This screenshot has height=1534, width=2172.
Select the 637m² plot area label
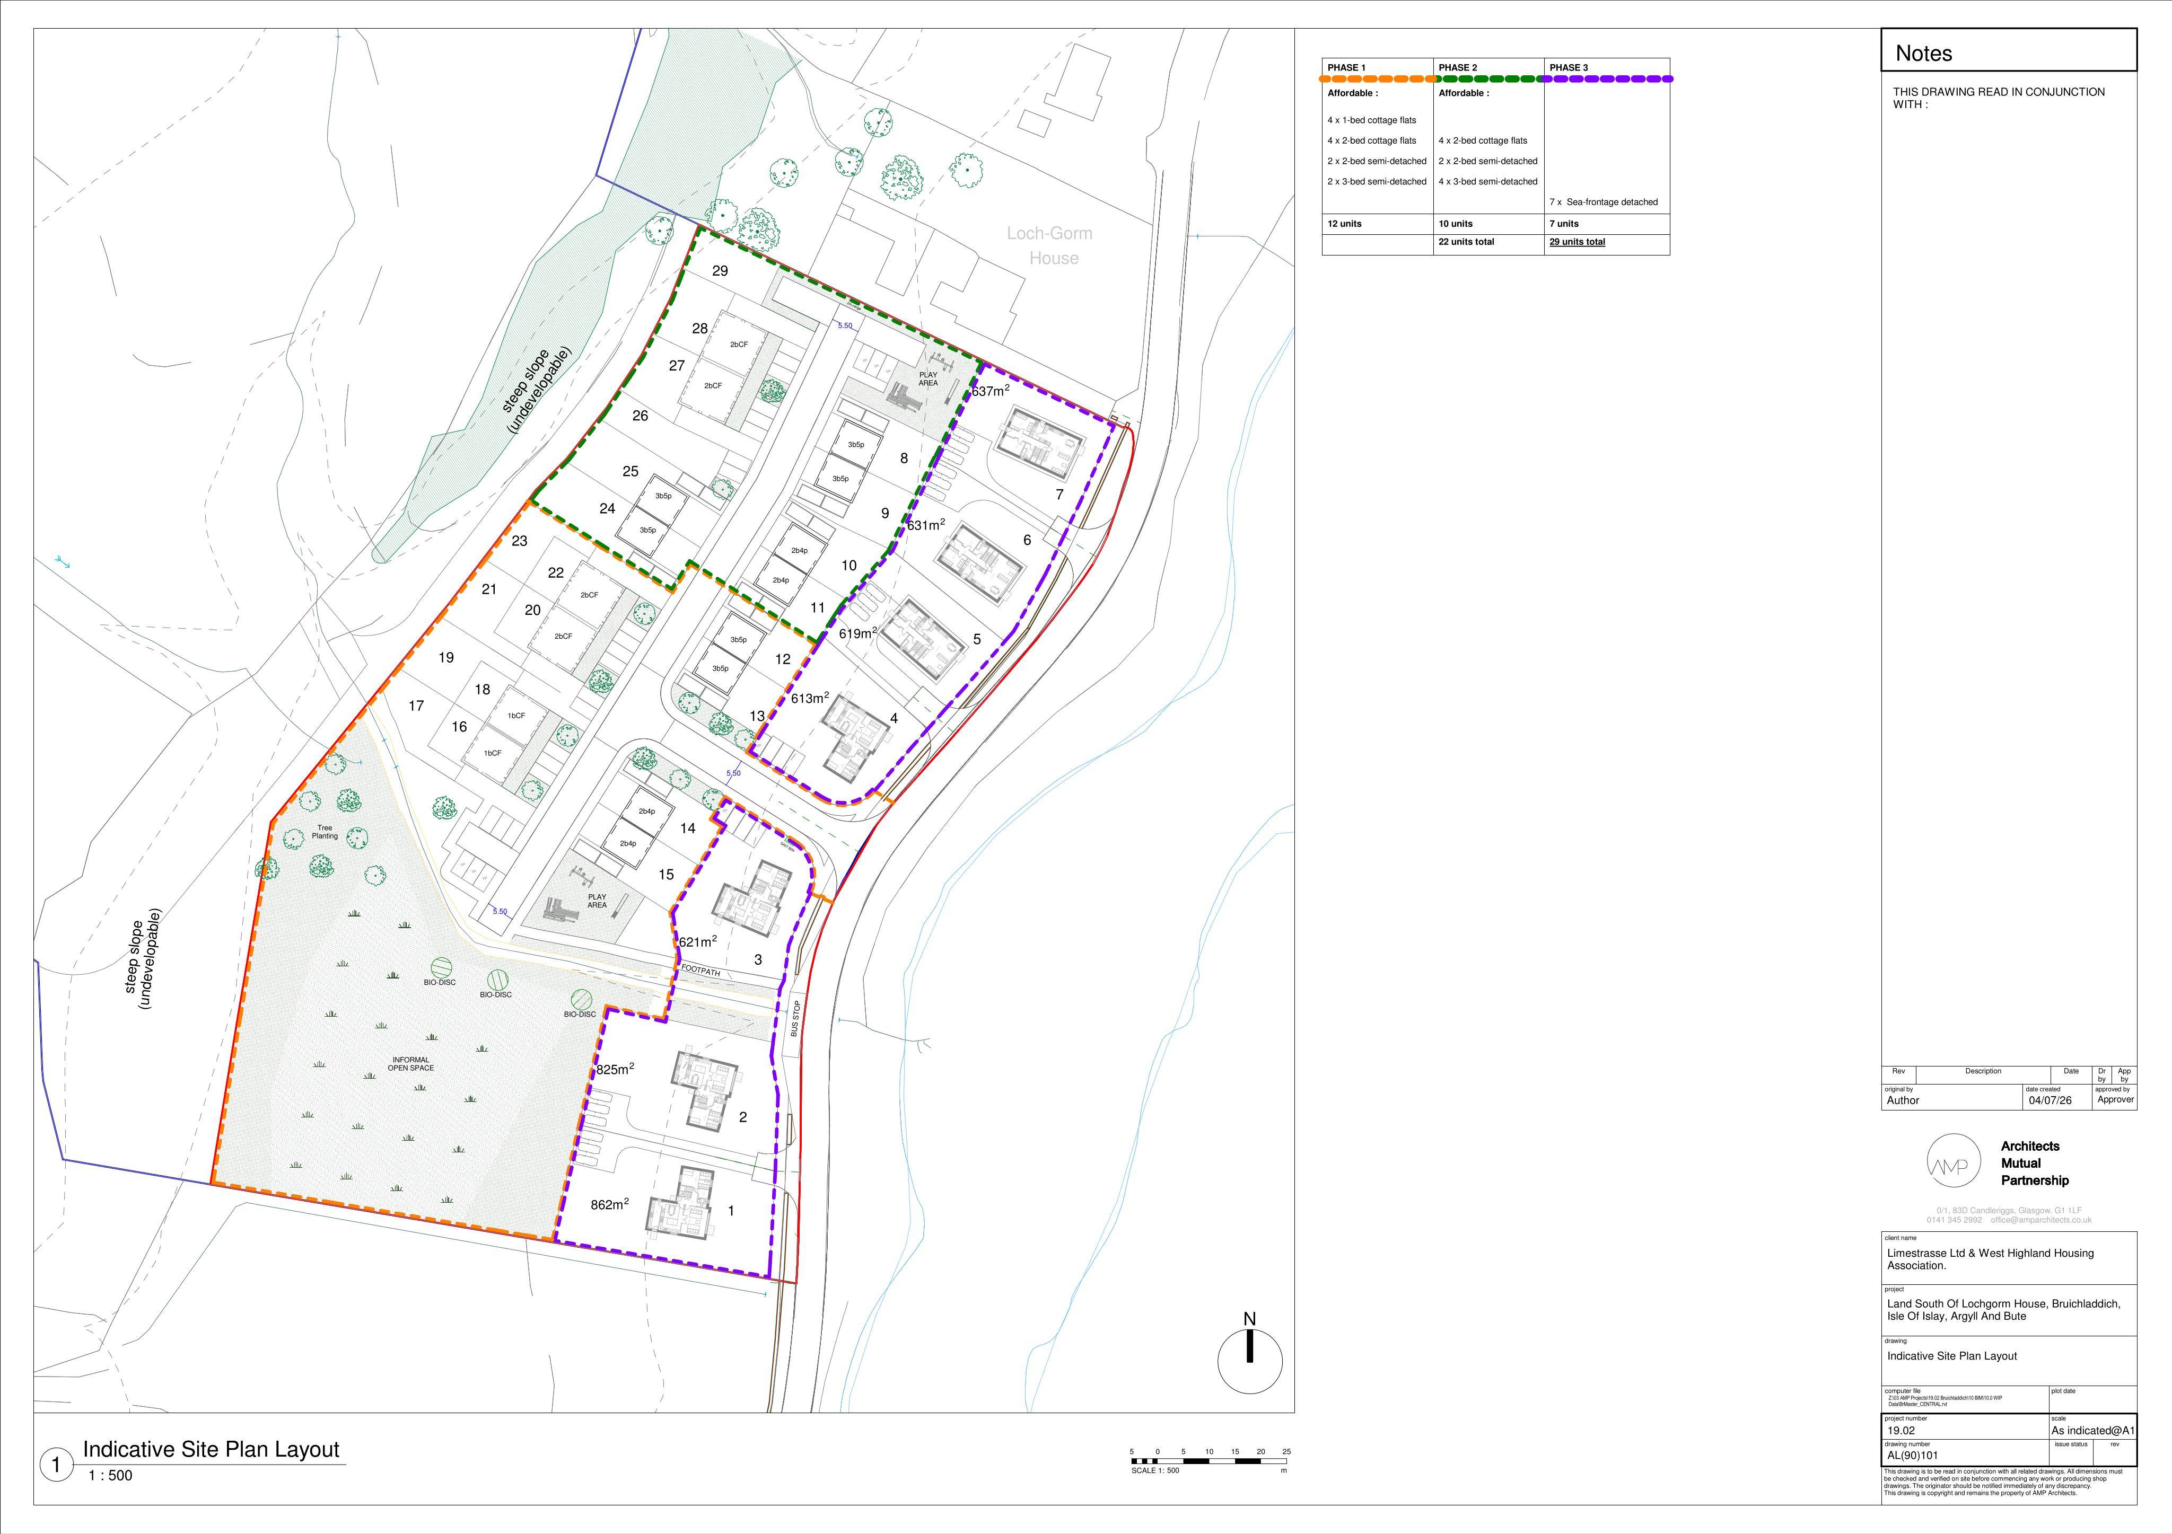[991, 390]
